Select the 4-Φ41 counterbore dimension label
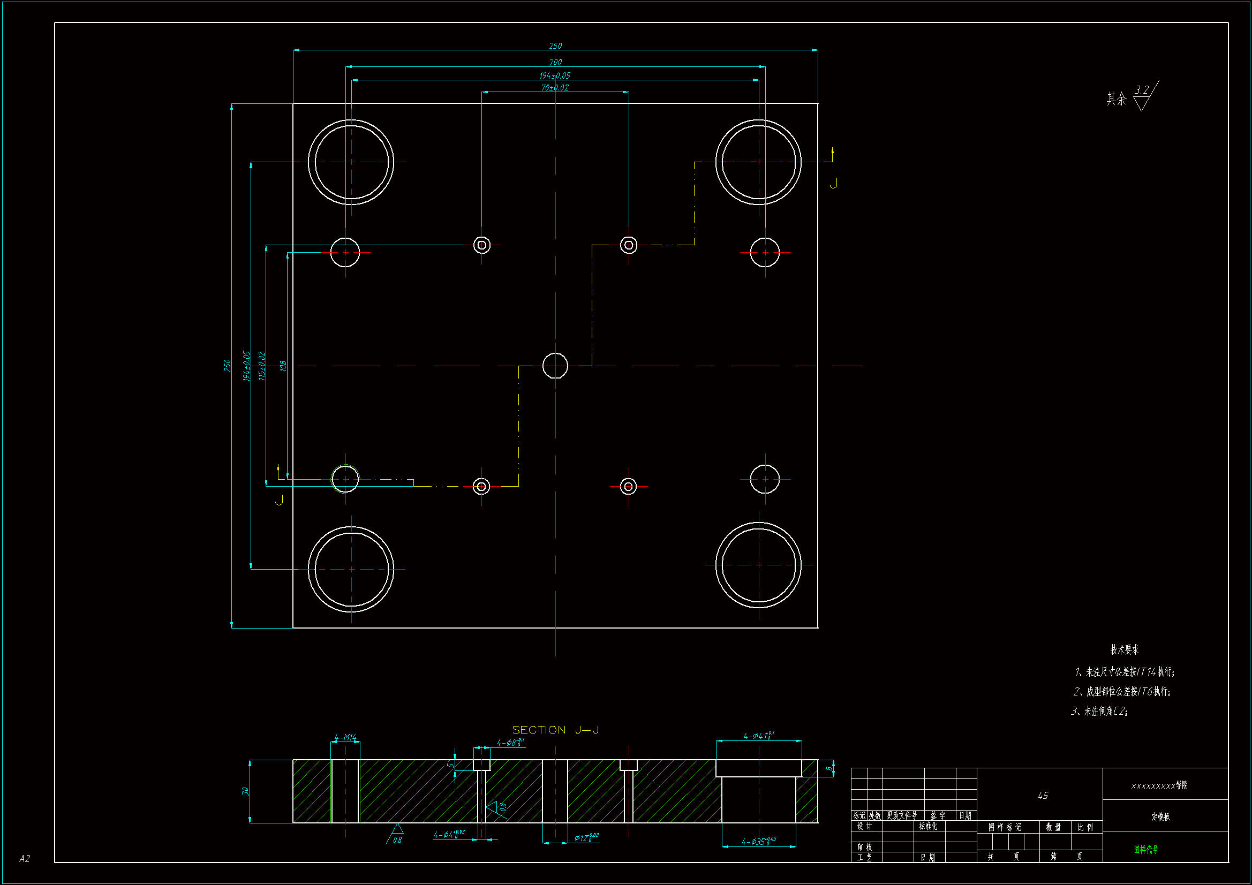 [x=758, y=736]
